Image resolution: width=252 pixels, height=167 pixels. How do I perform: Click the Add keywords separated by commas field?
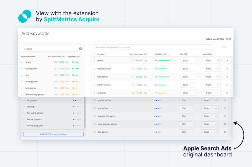point(153,47)
